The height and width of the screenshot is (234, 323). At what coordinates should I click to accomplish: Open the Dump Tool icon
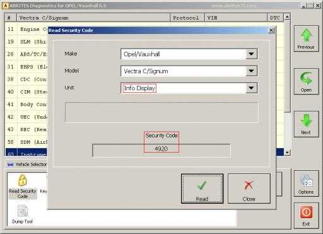click(x=23, y=214)
